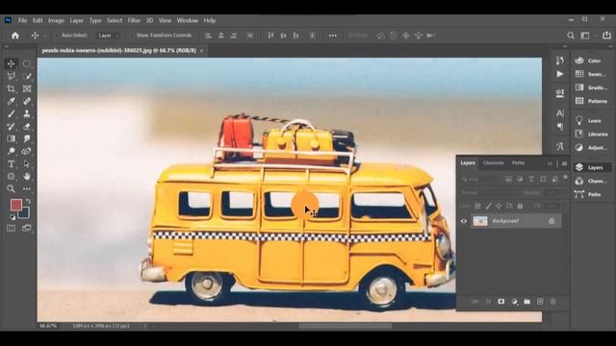616x346 pixels.
Task: Select the Smudge tool
Action: 27,138
